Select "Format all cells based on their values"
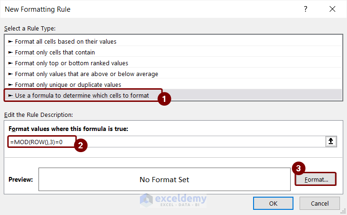The height and width of the screenshot is (215, 347). click(x=66, y=41)
